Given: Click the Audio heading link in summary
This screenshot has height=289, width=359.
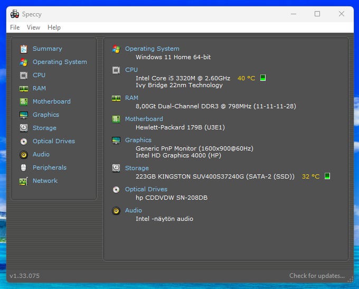Looking at the screenshot, I should [x=133, y=210].
